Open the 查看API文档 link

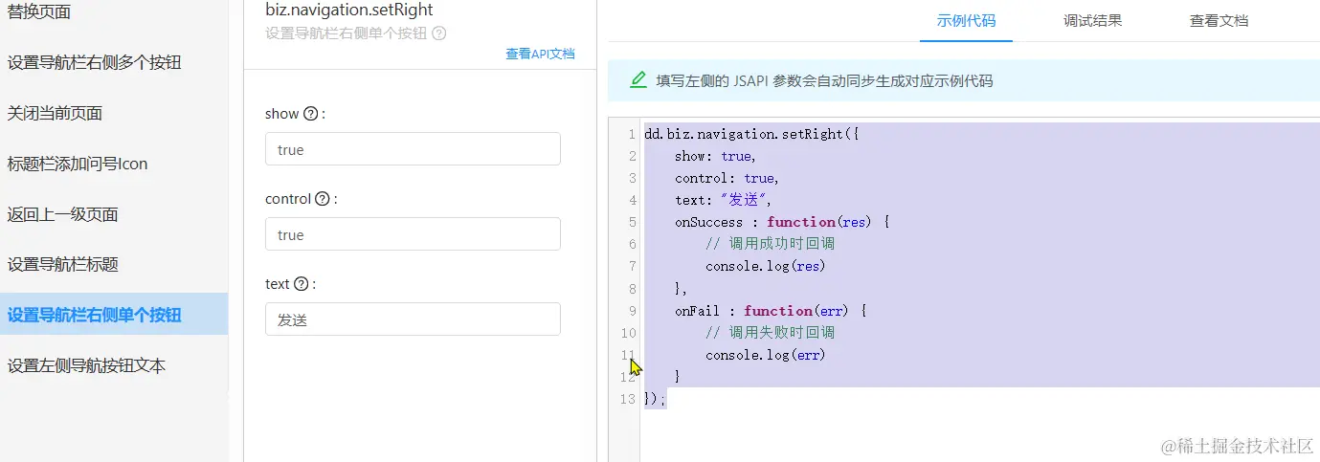point(540,55)
